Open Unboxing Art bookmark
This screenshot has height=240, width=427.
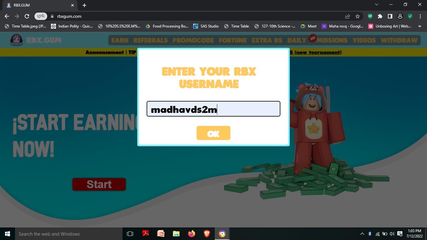pyautogui.click(x=390, y=26)
